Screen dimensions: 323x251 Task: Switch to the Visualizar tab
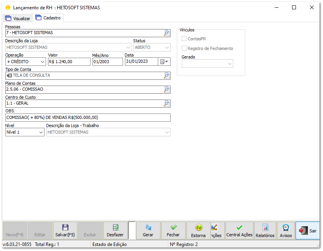tap(17, 18)
